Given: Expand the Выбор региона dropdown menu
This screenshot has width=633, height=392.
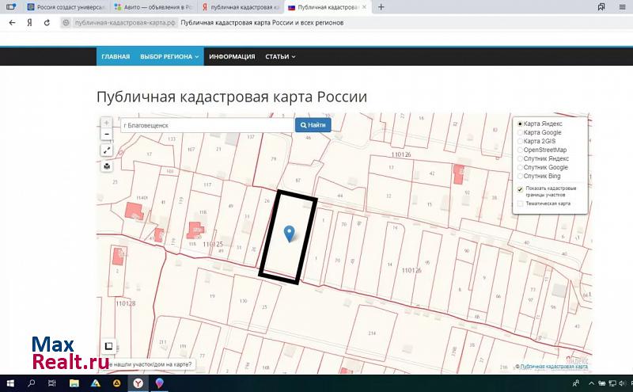Looking at the screenshot, I should [169, 57].
